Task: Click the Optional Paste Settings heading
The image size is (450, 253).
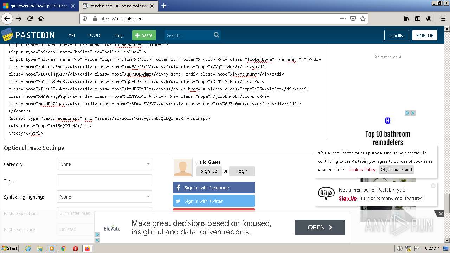Action: click(34, 148)
